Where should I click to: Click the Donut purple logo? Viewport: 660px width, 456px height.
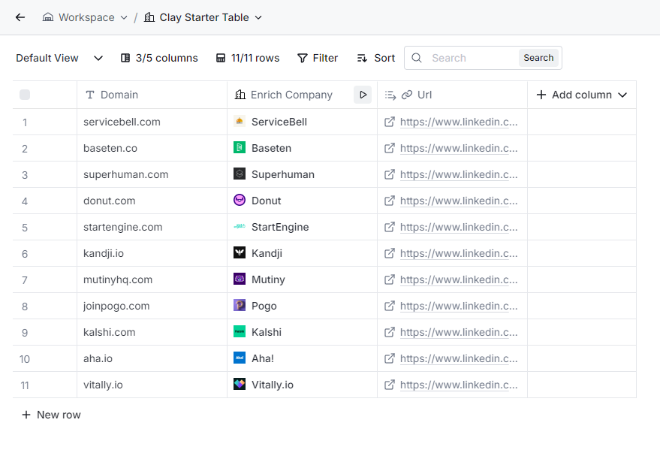coord(240,200)
